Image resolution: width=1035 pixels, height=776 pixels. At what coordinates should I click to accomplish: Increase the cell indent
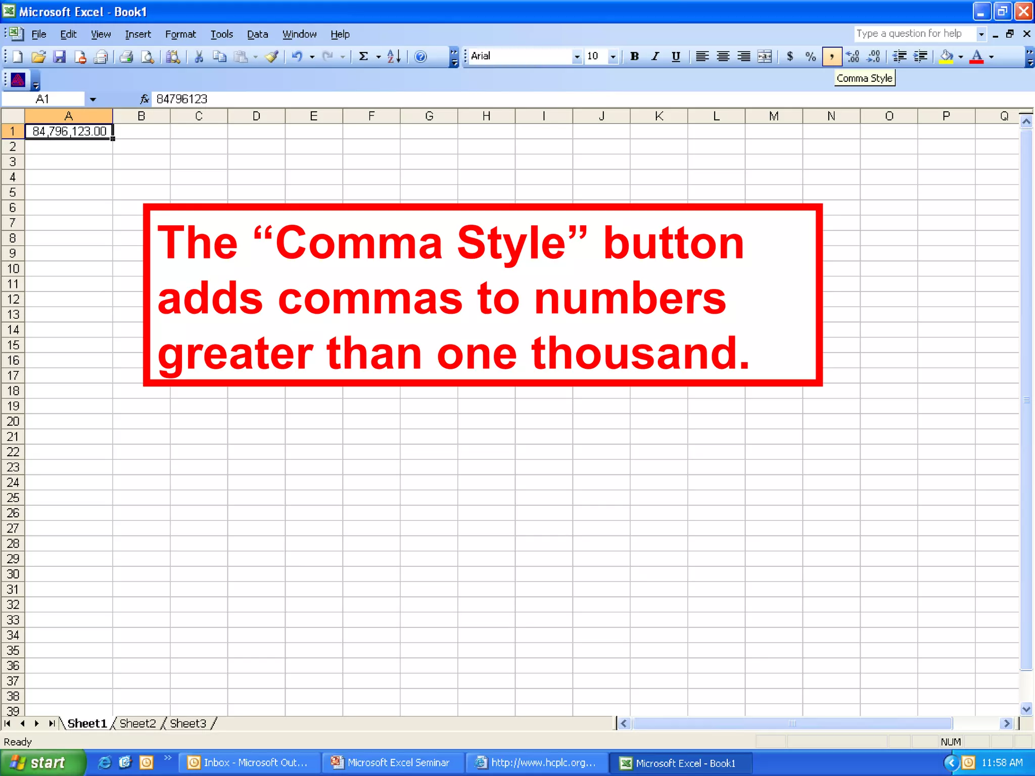pos(921,57)
